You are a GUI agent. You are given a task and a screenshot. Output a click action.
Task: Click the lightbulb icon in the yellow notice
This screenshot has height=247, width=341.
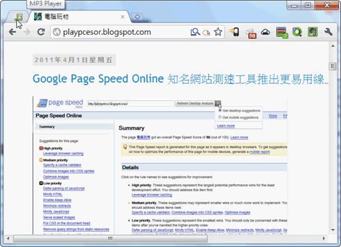point(125,147)
